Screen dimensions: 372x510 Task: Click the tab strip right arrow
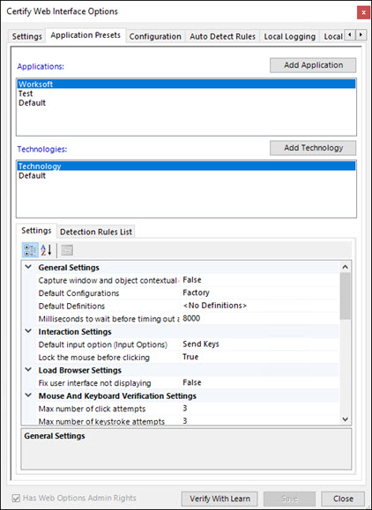pyautogui.click(x=361, y=34)
